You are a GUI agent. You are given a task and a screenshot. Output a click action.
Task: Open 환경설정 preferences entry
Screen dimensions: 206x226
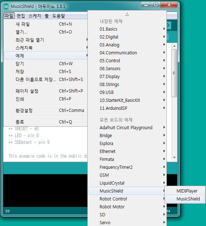[46, 110]
